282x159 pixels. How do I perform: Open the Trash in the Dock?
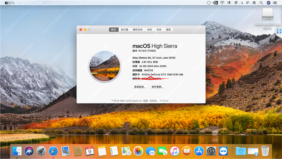click(x=265, y=151)
